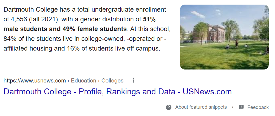Image resolution: width=275 pixels, height=116 pixels.
Task: Open the "About featured snippets" text link
Action: click(201, 107)
